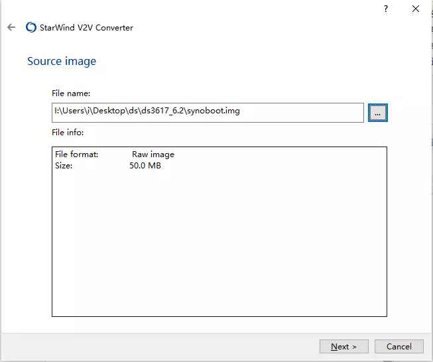Click Next to continue the wizard
Viewport: 433px width, 362px height.
[x=343, y=346]
